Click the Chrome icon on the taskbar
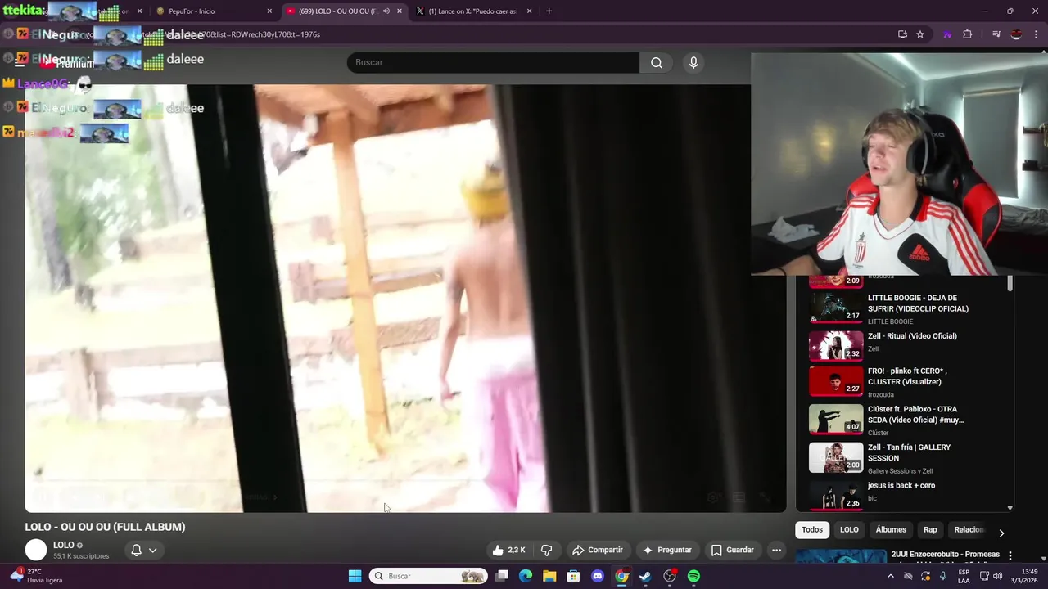 coord(621,576)
